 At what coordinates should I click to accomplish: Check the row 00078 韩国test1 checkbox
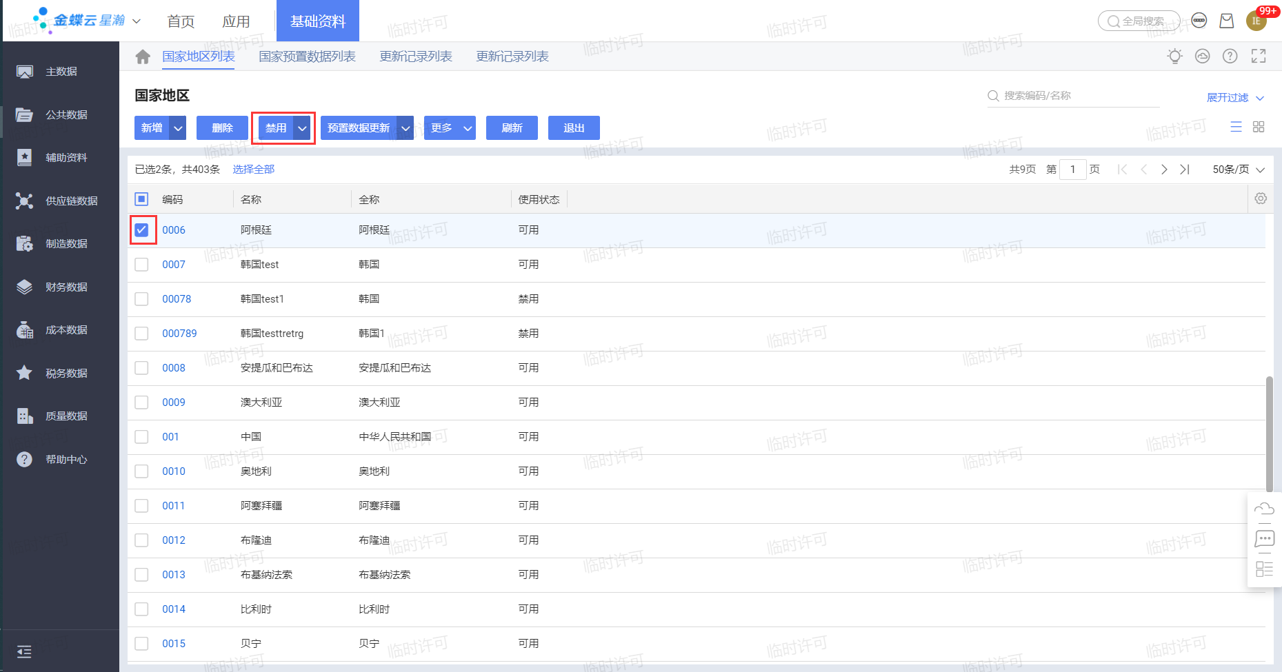click(141, 299)
